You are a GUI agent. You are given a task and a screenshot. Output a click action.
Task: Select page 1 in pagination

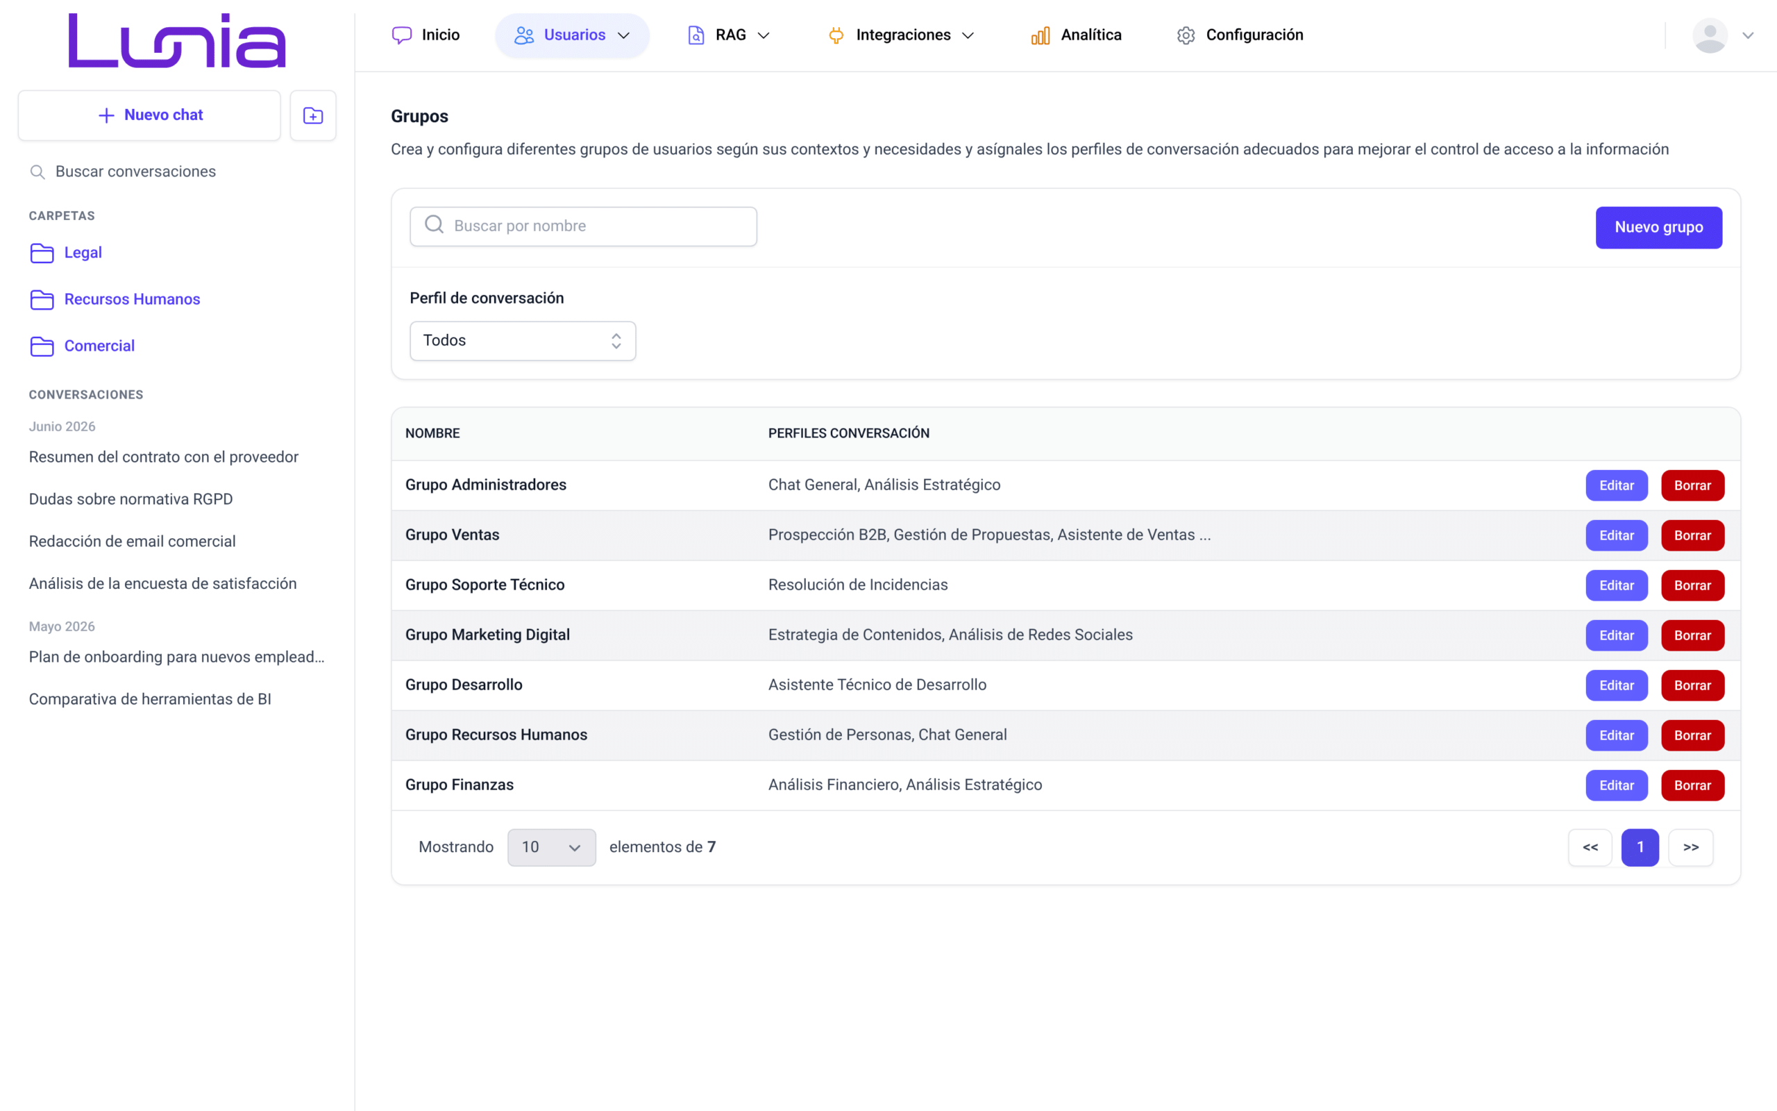click(1640, 847)
